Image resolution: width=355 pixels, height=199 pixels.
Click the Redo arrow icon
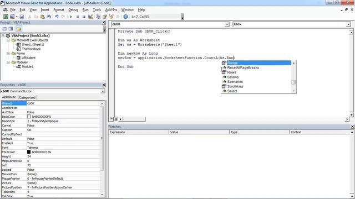point(63,17)
